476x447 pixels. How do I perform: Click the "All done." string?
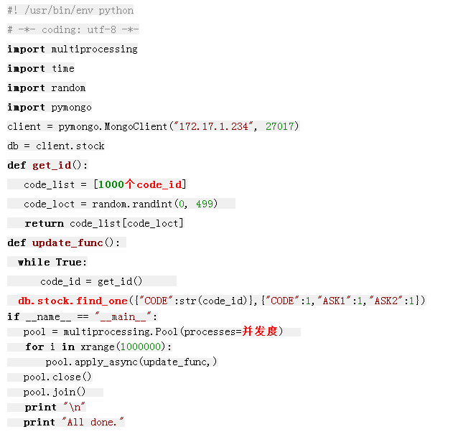[93, 422]
